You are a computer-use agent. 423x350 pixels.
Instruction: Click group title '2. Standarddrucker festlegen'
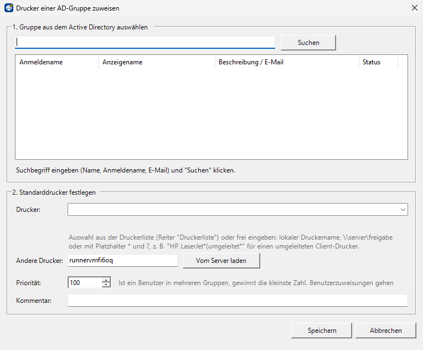point(54,192)
